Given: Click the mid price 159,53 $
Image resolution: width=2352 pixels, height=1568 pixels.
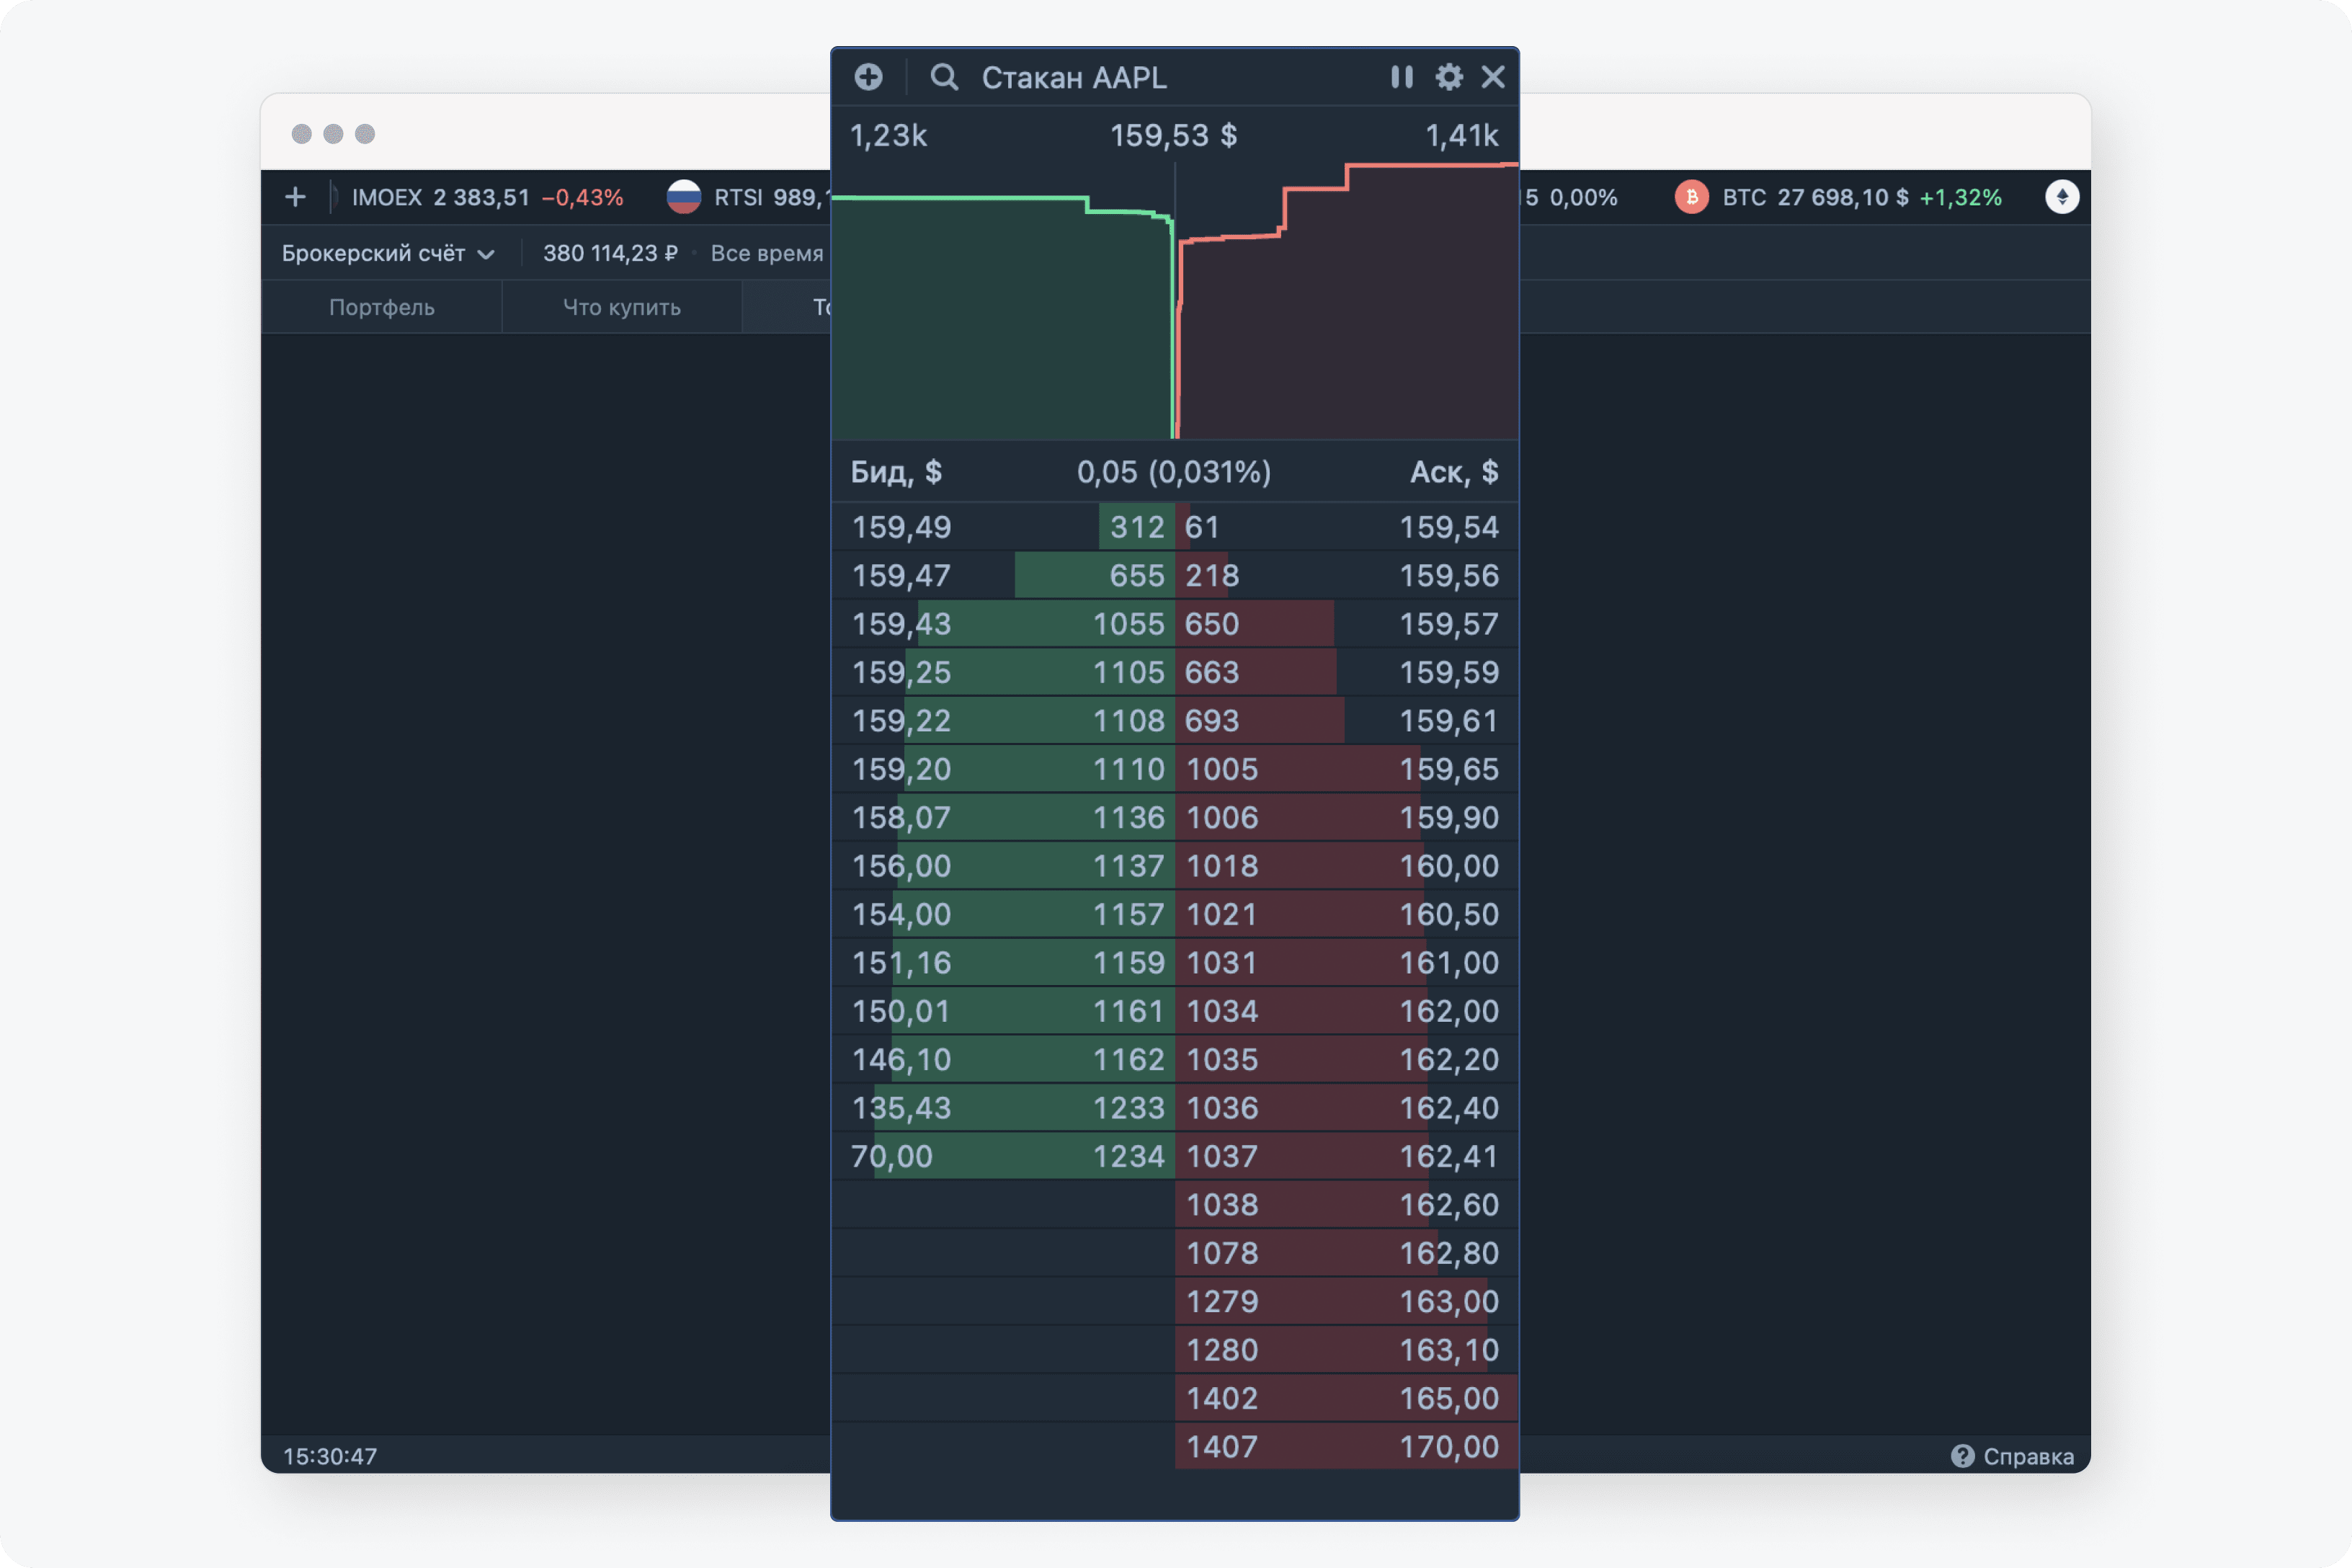Looking at the screenshot, I should [x=1174, y=135].
